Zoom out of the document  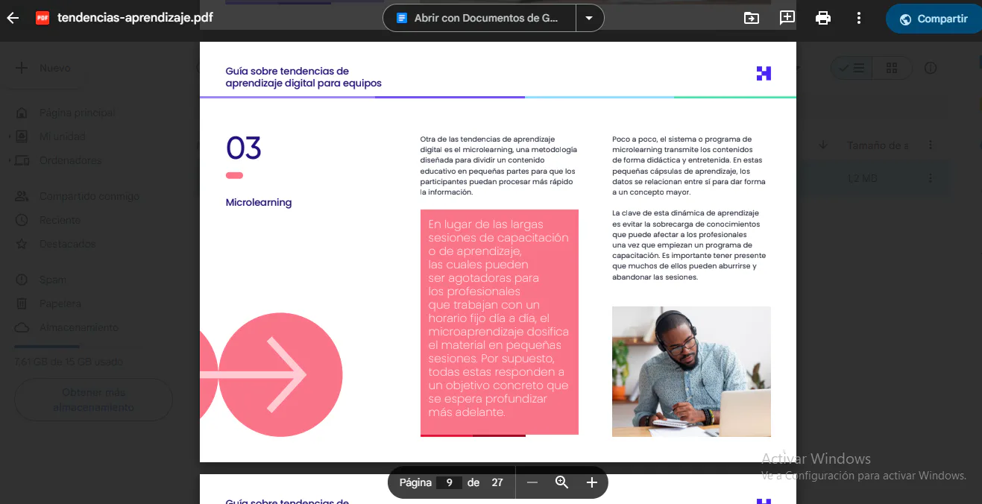point(532,482)
